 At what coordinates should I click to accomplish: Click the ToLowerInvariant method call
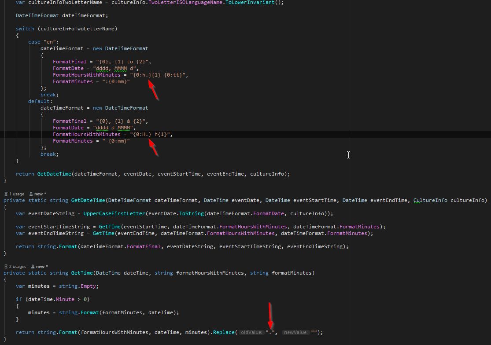[x=250, y=3]
